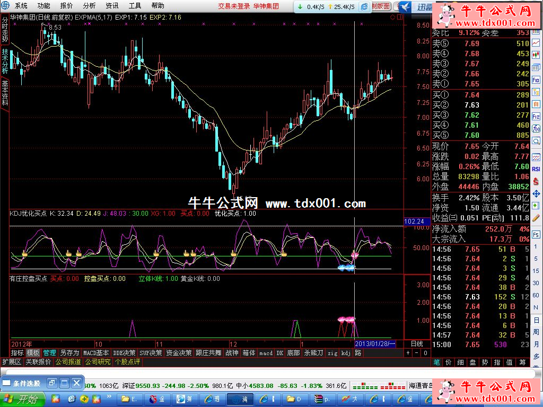Switch to 筹 tab in quote panel
The height and width of the screenshot is (407, 543).
click(522, 362)
